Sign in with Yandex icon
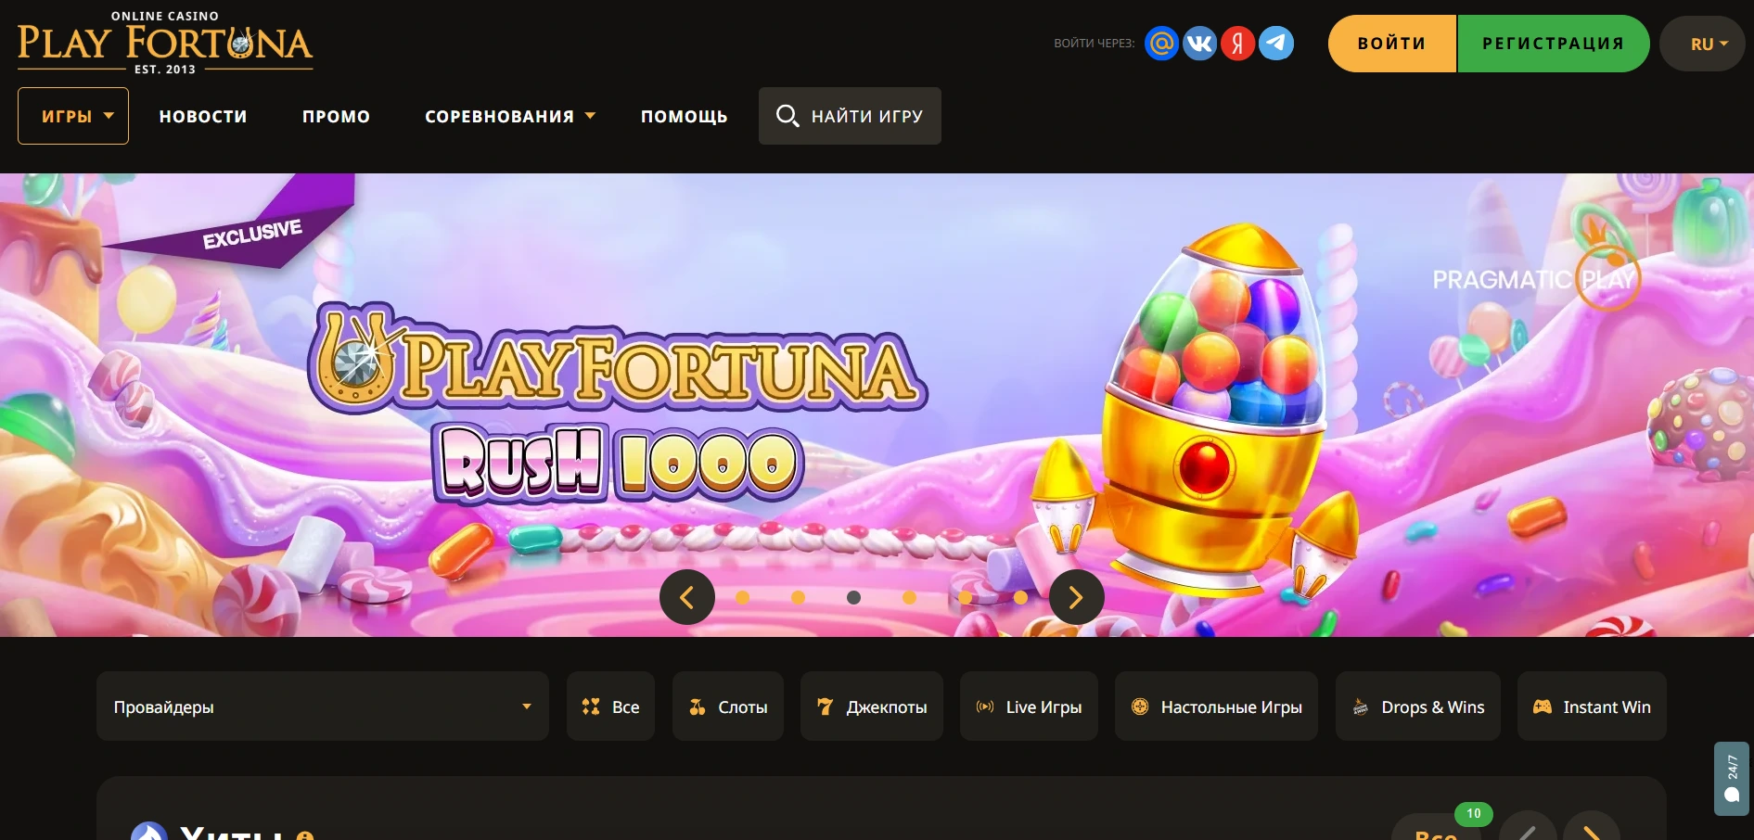The width and height of the screenshot is (1754, 840). click(1237, 44)
